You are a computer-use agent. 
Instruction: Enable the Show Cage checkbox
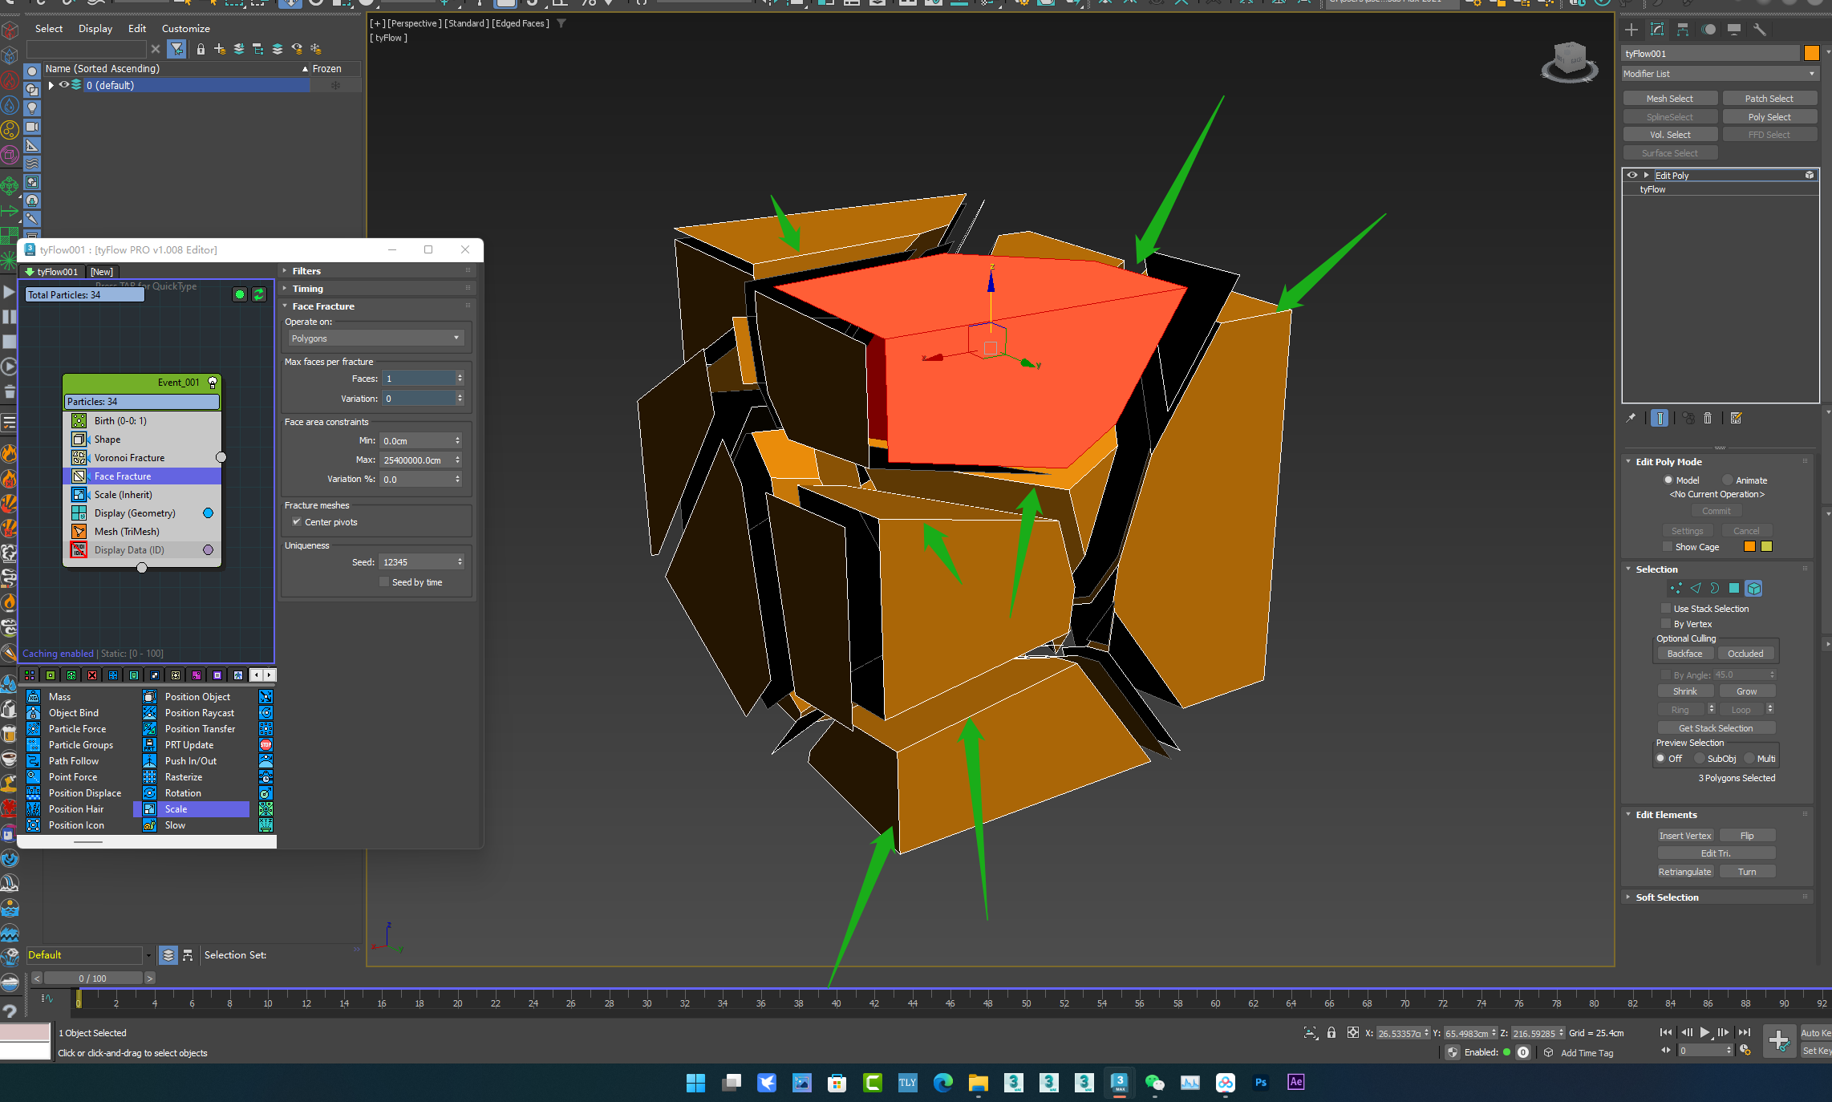[1668, 547]
